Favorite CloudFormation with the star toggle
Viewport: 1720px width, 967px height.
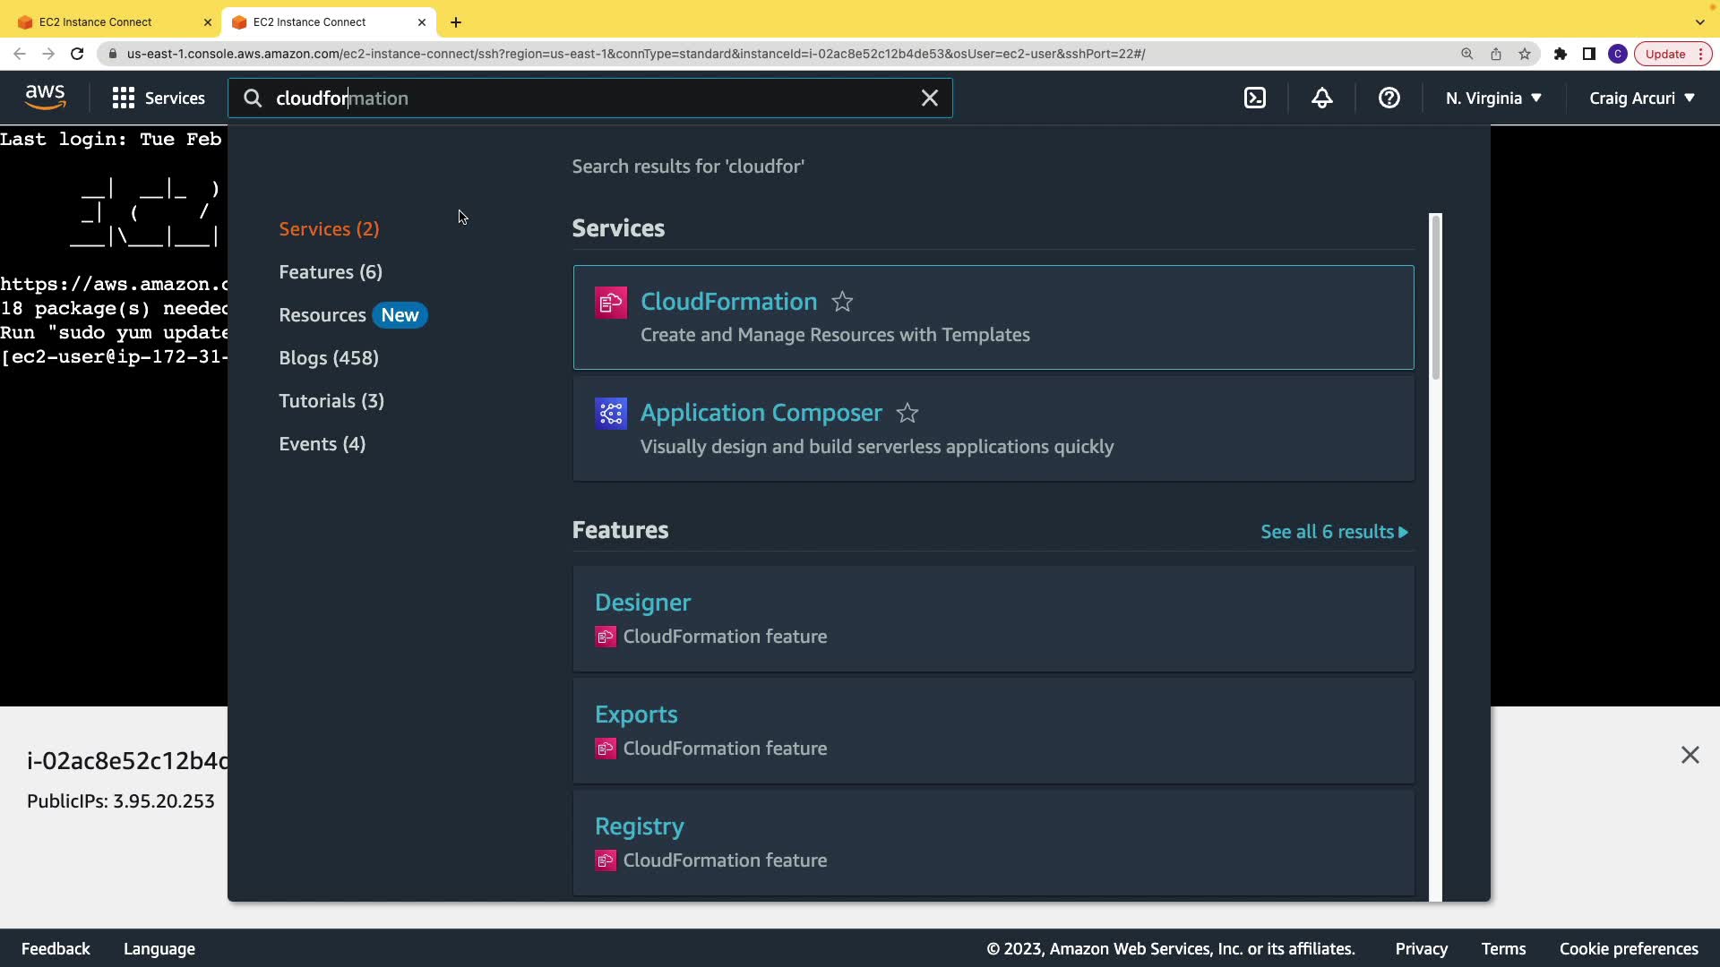coord(842,303)
